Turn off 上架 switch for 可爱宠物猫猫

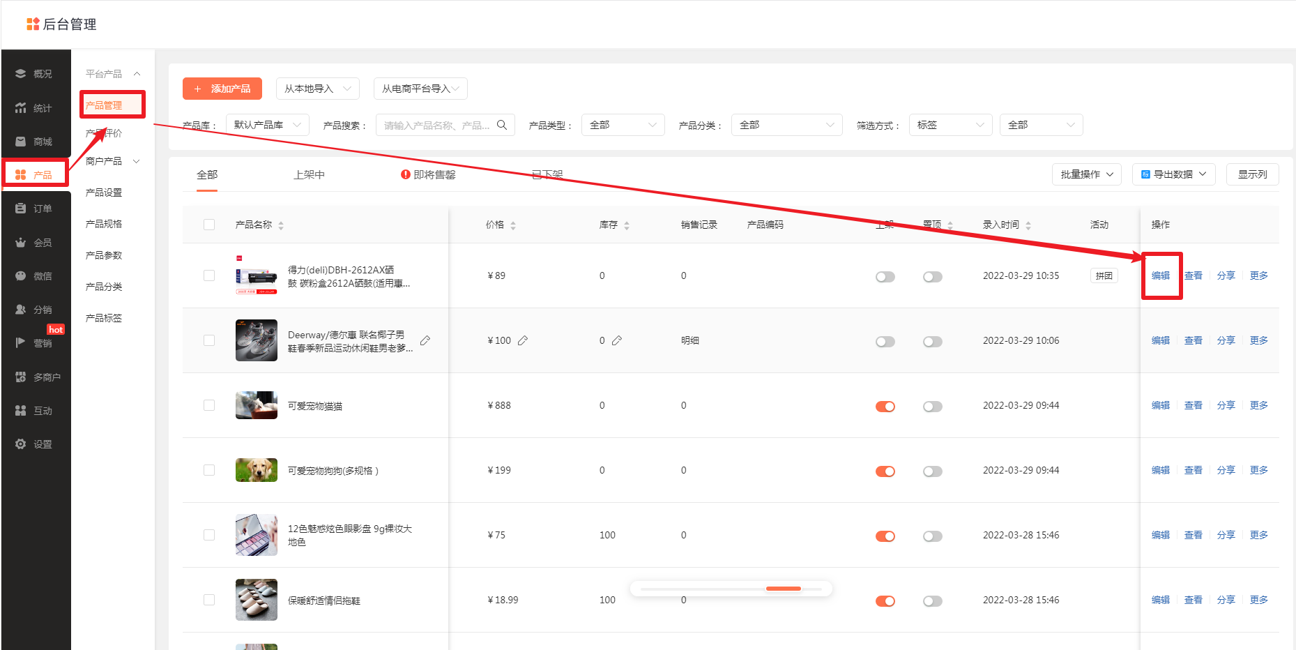click(885, 407)
